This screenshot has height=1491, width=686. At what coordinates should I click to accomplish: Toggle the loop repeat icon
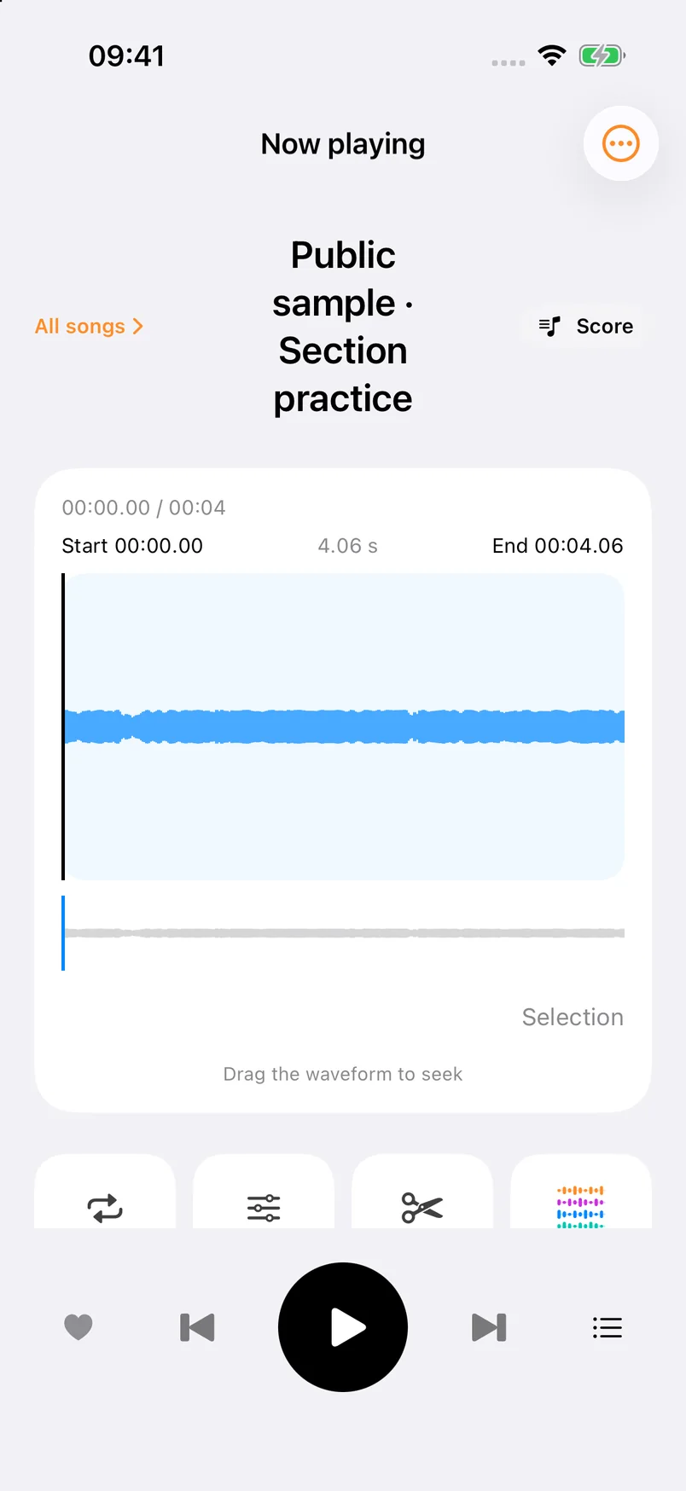click(x=105, y=1207)
